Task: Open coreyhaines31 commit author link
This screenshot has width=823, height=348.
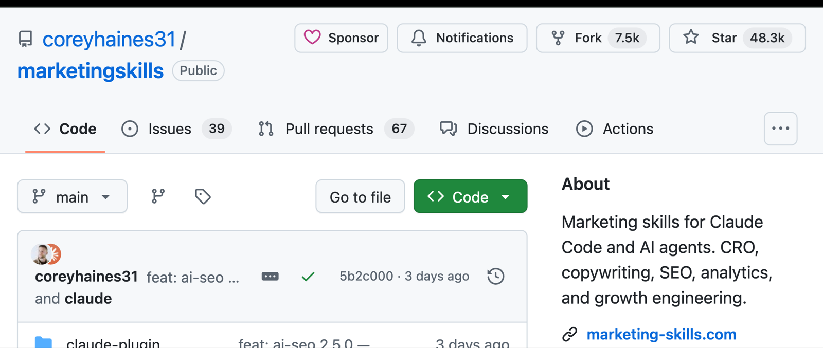Action: (x=86, y=277)
